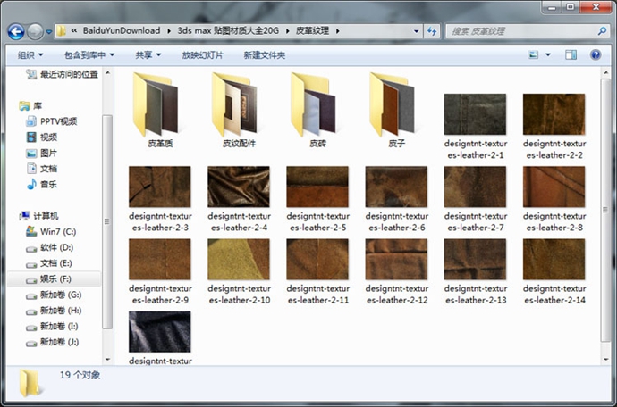Select thumbnail designtnt-textures-leather-2-2
The image size is (617, 407).
click(x=554, y=114)
